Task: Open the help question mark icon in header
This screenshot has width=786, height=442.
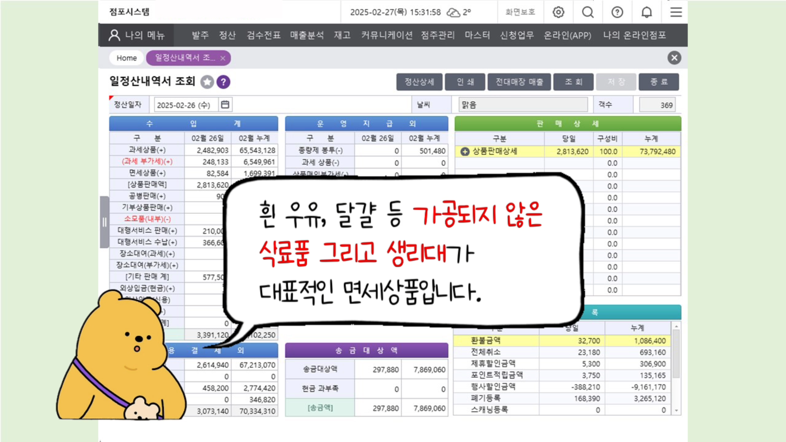Action: tap(617, 12)
